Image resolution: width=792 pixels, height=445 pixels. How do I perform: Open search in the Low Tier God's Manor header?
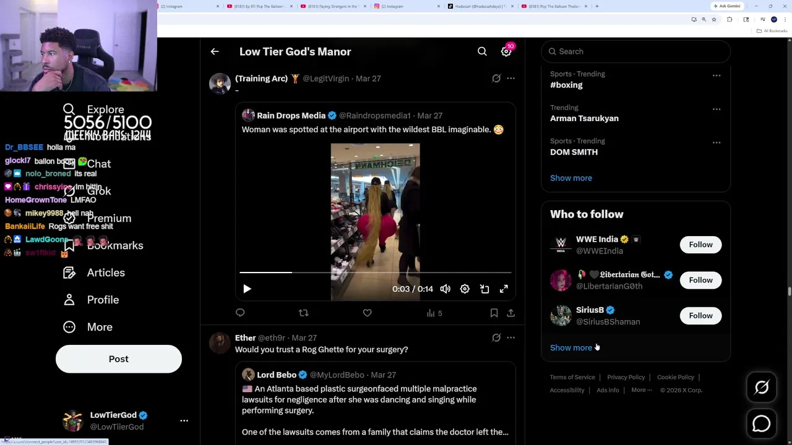pos(482,52)
